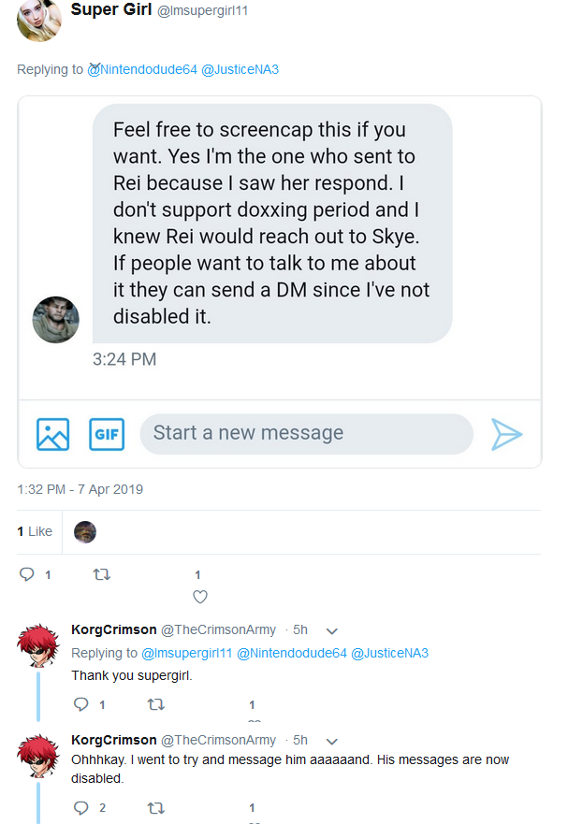This screenshot has width=568, height=824.
Task: Retweet the 'Thank you supergirl' reply
Action: tap(155, 704)
